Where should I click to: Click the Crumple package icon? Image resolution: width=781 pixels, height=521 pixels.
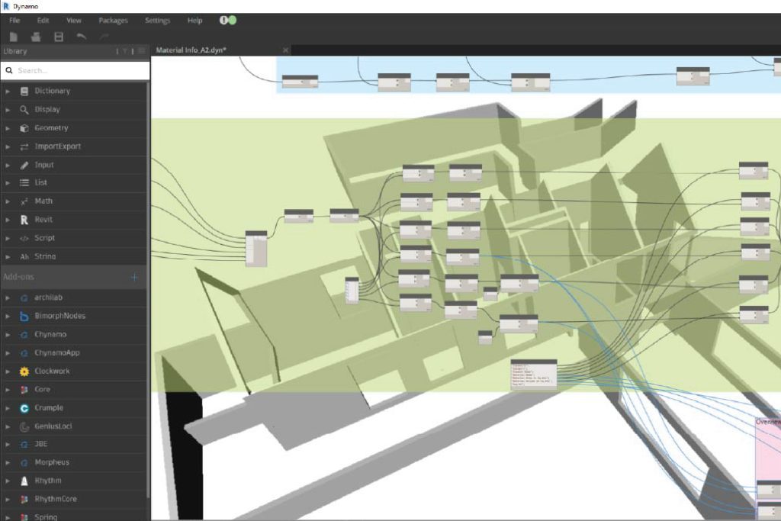pos(24,408)
